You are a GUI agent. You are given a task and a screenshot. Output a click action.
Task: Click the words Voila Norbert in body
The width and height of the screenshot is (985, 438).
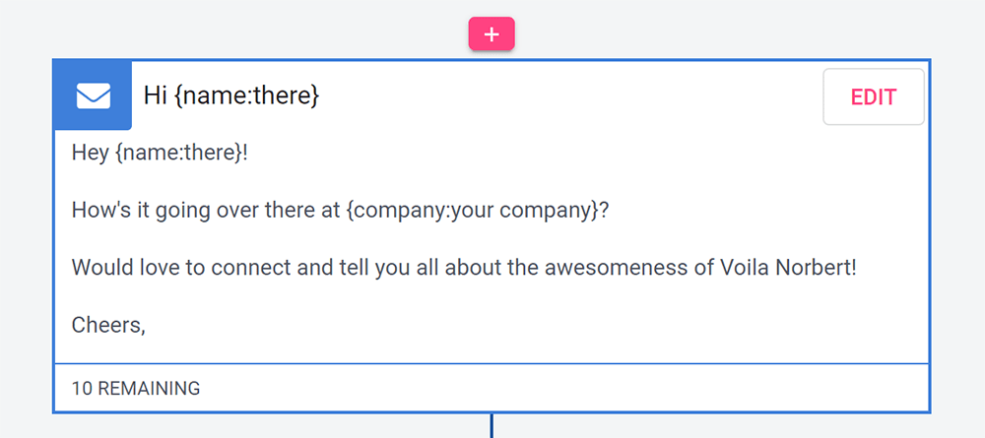pos(785,268)
